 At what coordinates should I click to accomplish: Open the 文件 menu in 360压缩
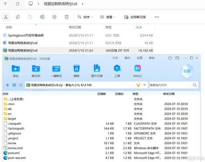(115, 58)
